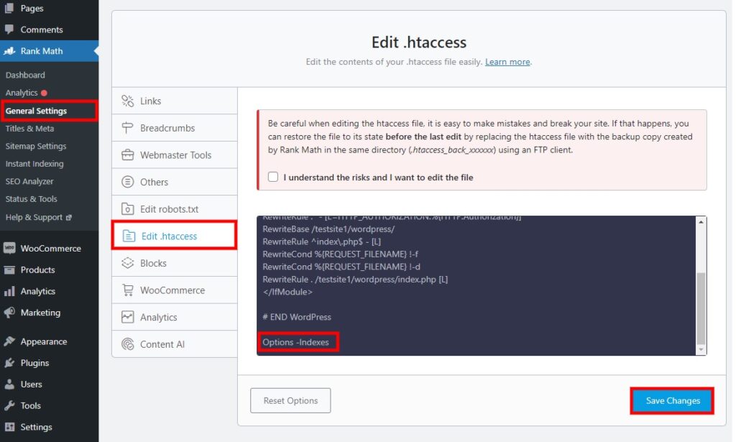
Task: Click the Links tab icon
Action: [x=128, y=101]
